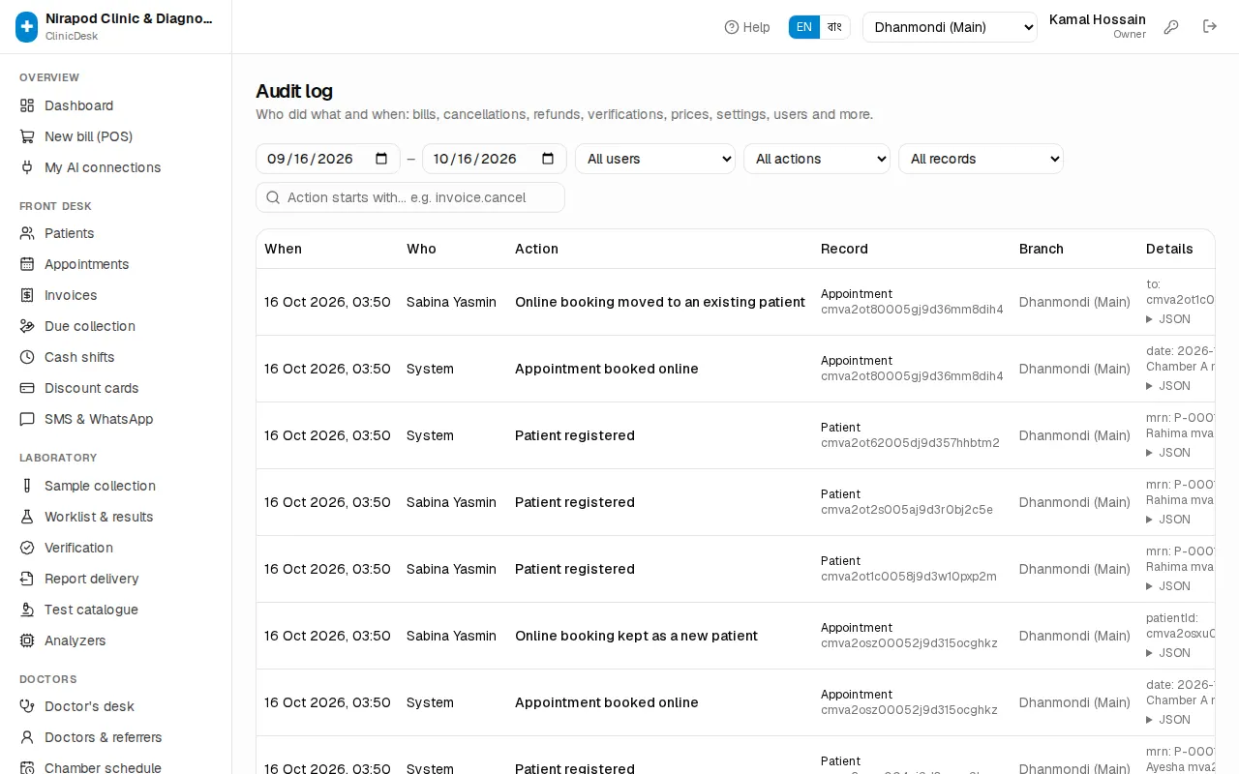This screenshot has height=774, width=1239.
Task: Expand JSON in the 'kept as a new patient' row
Action: coord(1168,653)
